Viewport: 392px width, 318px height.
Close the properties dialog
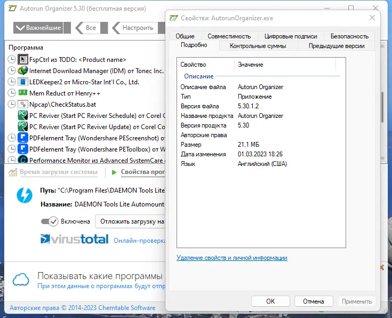372,18
